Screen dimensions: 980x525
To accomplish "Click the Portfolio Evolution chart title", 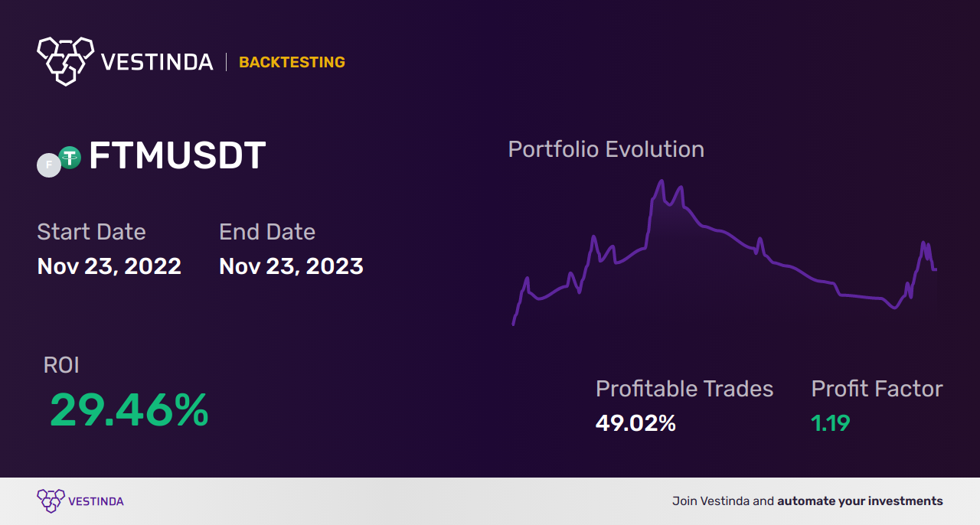I will pyautogui.click(x=606, y=149).
